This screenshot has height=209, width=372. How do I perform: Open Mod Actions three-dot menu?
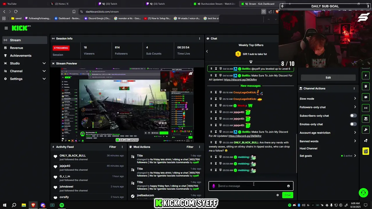(199, 147)
